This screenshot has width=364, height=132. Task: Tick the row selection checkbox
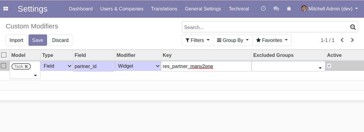click(x=4, y=66)
